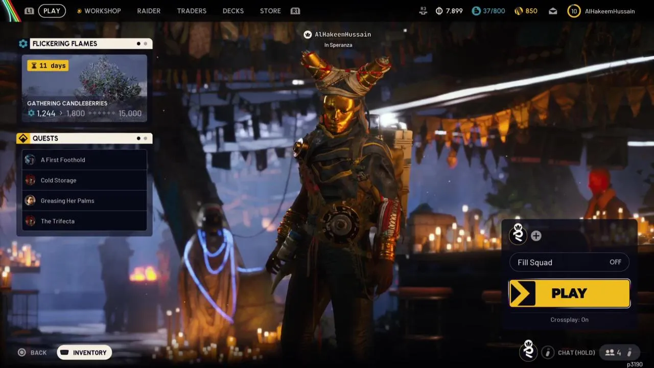Click the 37/800 token count
This screenshot has height=368, width=654.
pyautogui.click(x=494, y=11)
